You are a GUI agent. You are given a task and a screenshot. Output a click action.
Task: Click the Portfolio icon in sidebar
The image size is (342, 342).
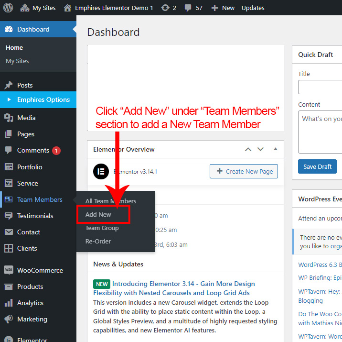[x=9, y=167]
